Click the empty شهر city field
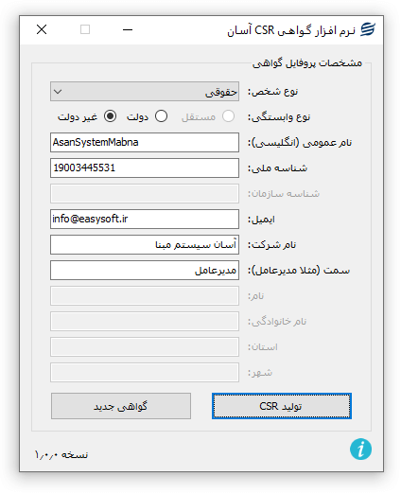 pos(145,373)
